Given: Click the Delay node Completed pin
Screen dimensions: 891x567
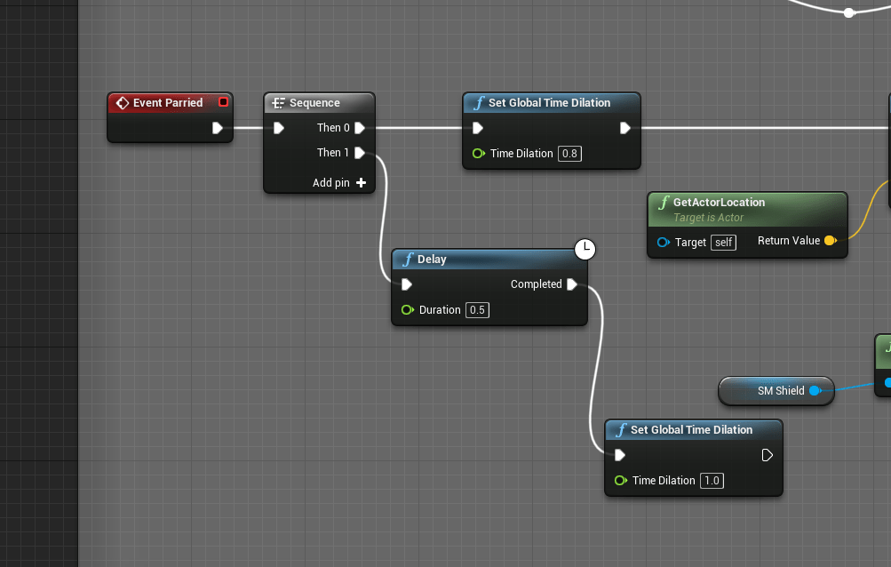Looking at the screenshot, I should (x=572, y=284).
